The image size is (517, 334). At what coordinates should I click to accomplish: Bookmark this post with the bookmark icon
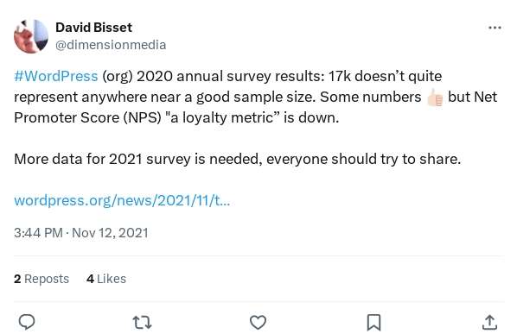(373, 323)
